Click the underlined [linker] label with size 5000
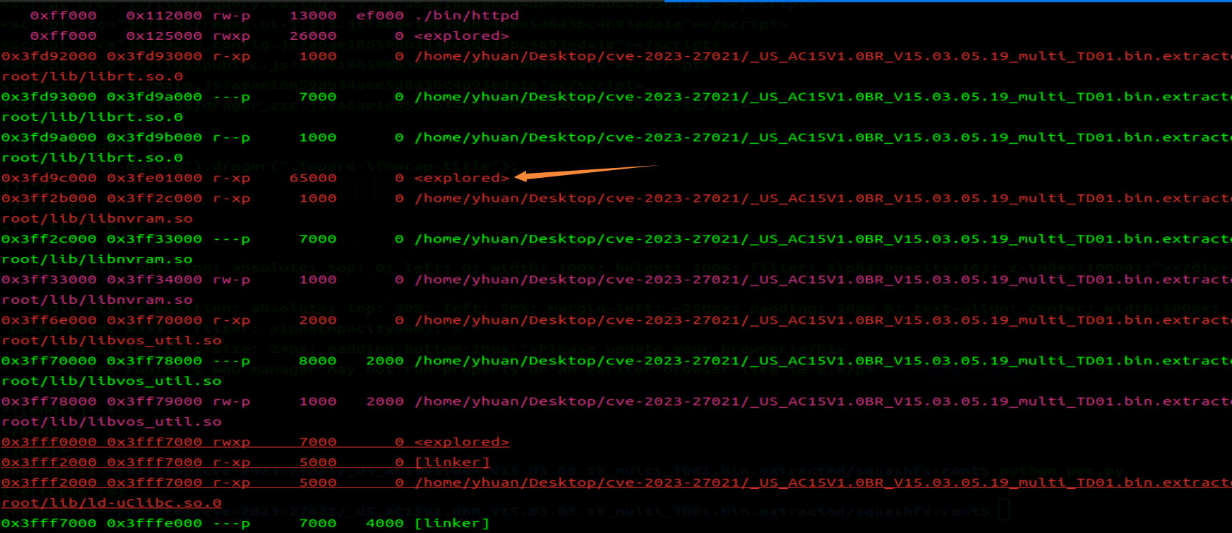Viewport: 1232px width, 533px height. [452, 462]
